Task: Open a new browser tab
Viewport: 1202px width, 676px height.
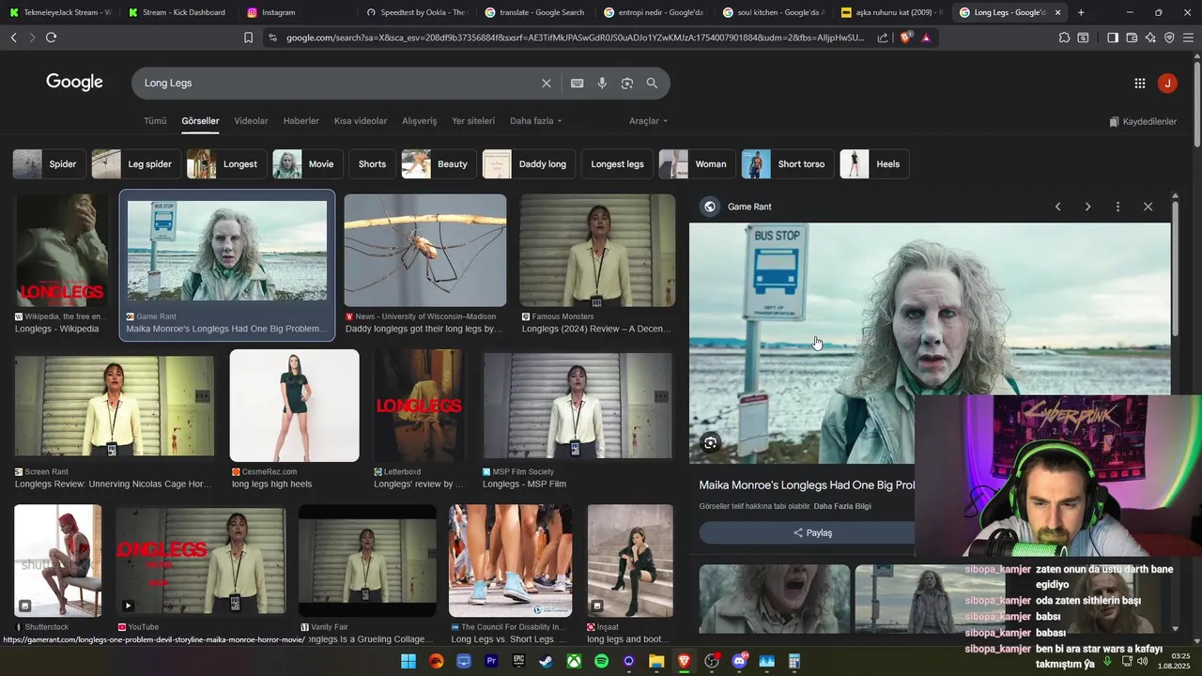Action: click(x=1081, y=12)
